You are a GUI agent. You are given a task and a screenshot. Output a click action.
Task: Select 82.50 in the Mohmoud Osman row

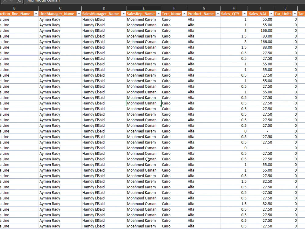click(x=267, y=204)
